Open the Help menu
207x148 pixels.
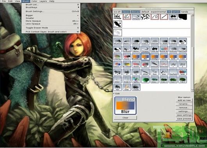(x=52, y=1)
